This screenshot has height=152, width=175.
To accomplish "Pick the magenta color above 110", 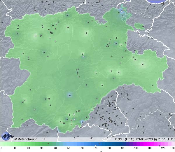I will click(x=150, y=144).
